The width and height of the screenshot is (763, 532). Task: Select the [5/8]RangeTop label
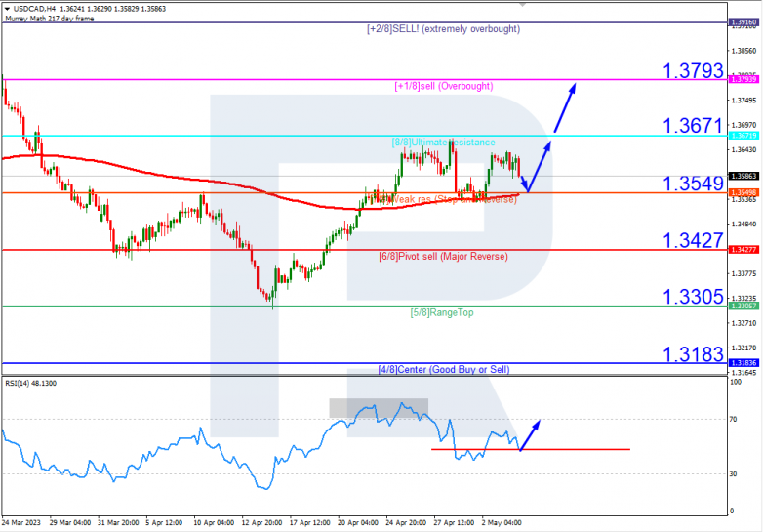click(x=442, y=312)
